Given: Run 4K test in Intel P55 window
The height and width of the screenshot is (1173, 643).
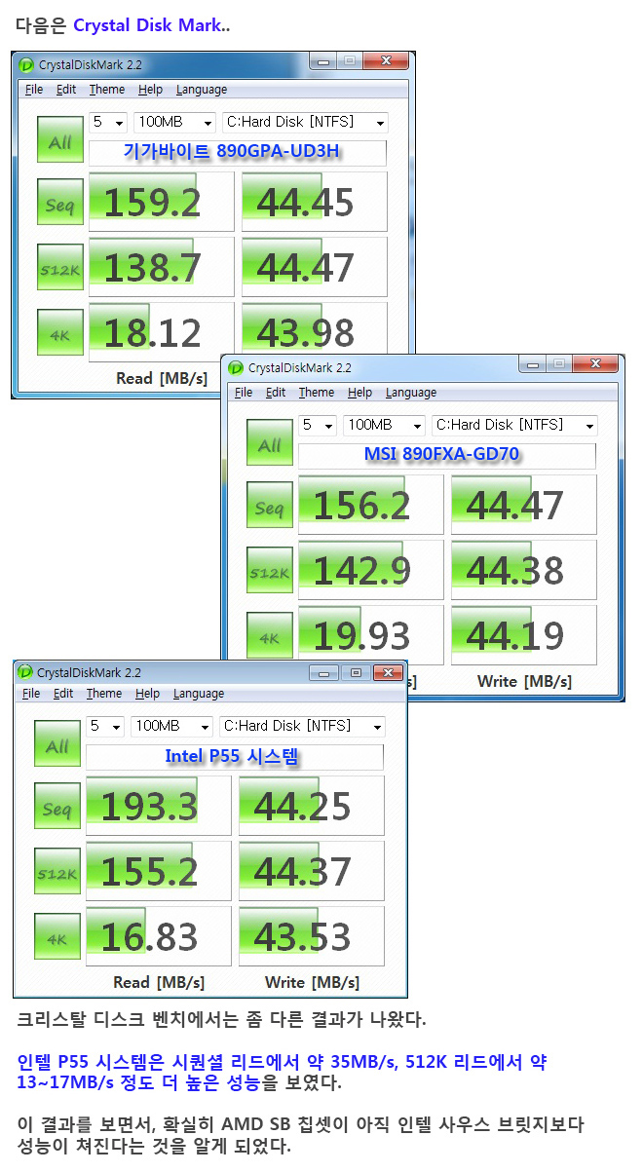Looking at the screenshot, I should [57, 937].
